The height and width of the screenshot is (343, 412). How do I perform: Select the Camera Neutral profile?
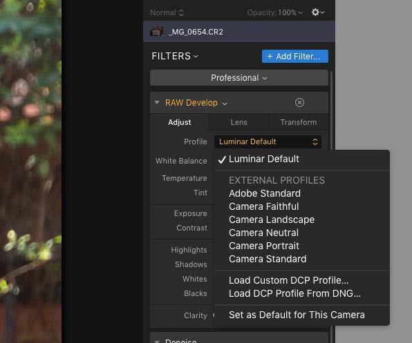tap(301, 233)
